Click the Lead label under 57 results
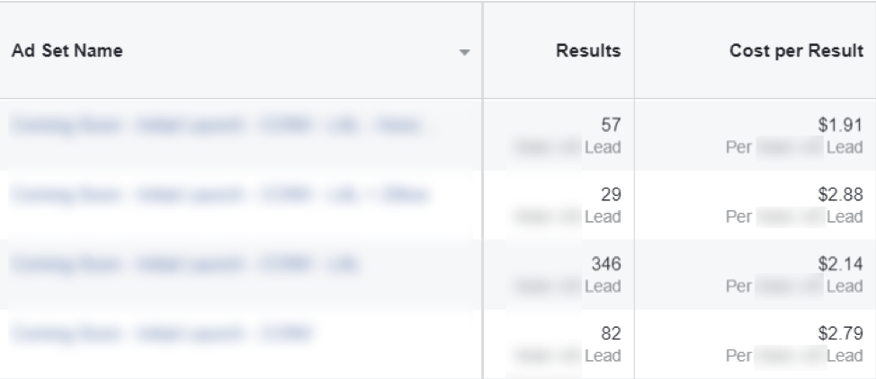The width and height of the screenshot is (876, 379). [x=603, y=147]
